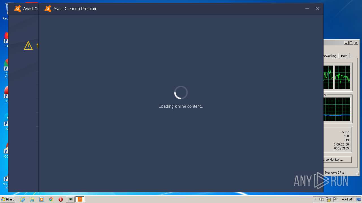This screenshot has height=203, width=362.
Task: Switch to Task Manager taskbar button
Action: [x=70, y=199]
